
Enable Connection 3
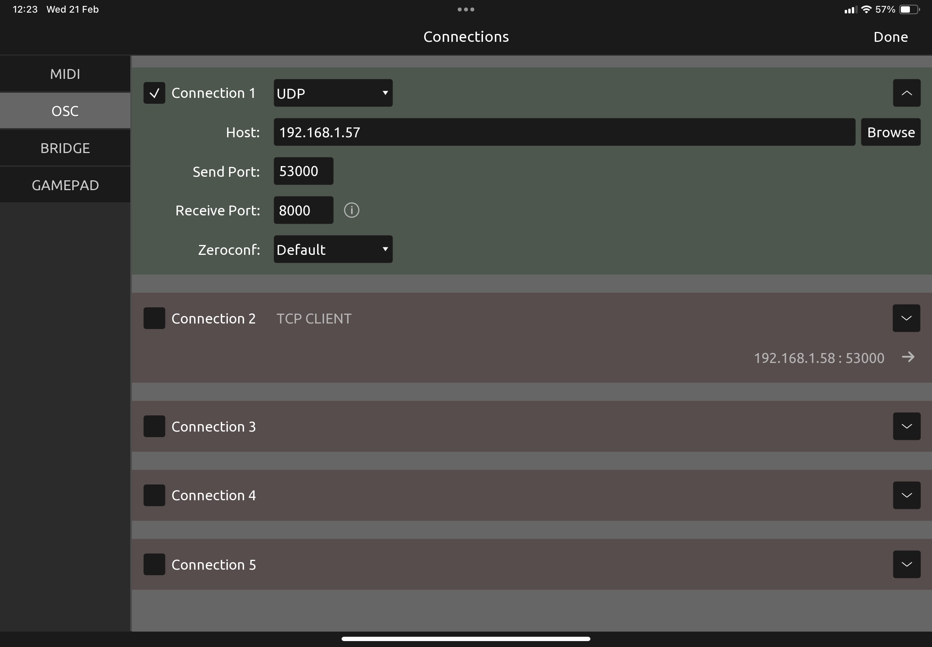click(x=154, y=426)
